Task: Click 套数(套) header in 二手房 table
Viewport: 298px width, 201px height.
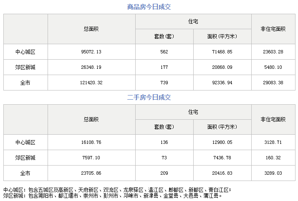Action: point(164,127)
